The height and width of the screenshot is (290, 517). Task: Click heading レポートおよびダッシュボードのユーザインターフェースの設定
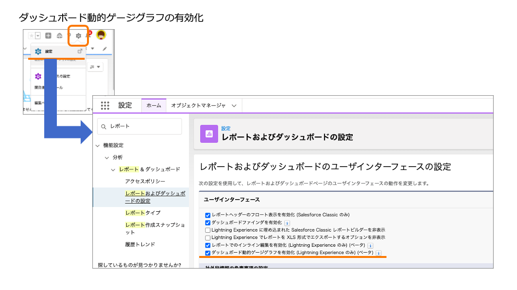coord(326,167)
